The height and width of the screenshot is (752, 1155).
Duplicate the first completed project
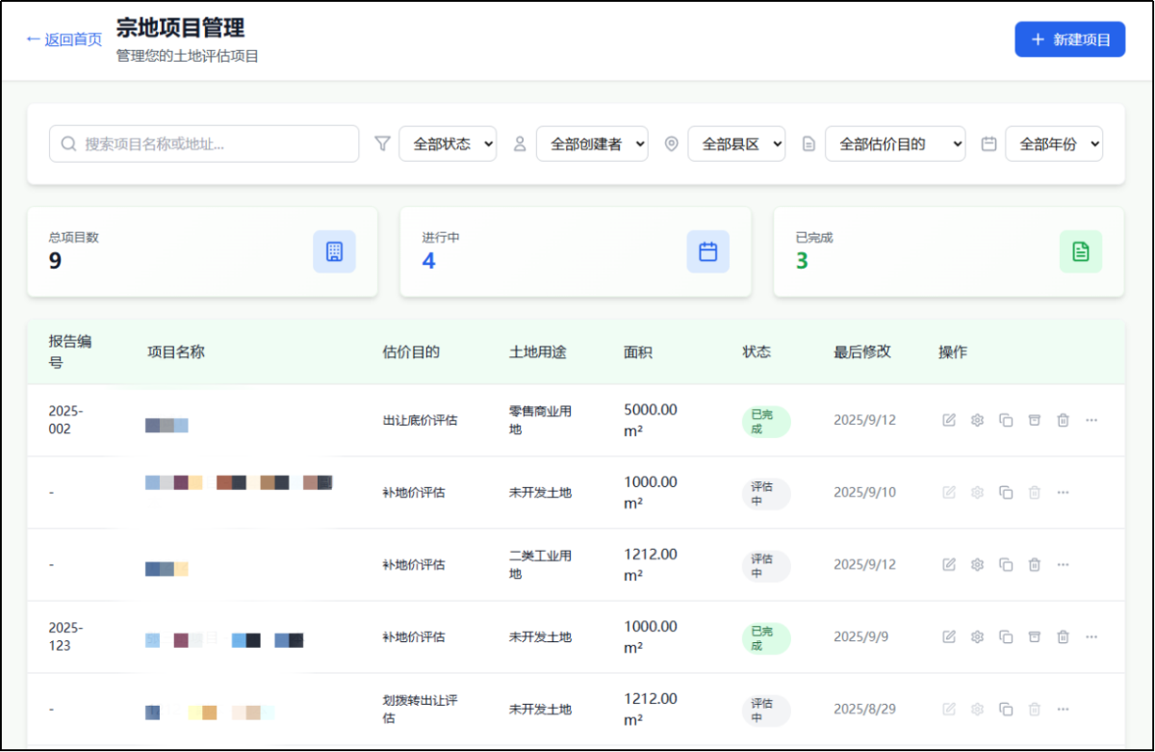[x=1007, y=420]
